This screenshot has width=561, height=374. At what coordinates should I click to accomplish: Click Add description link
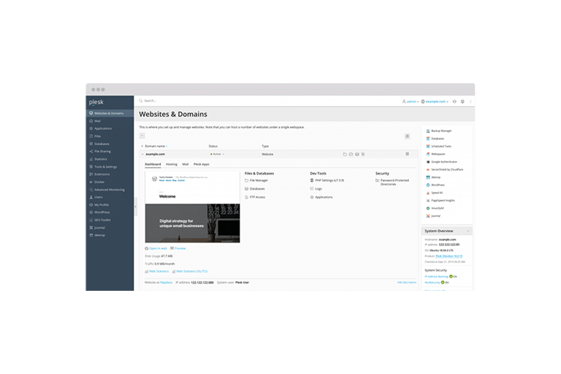pyautogui.click(x=407, y=283)
